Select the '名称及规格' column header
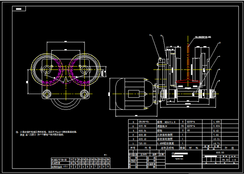244x174 pixels. (x=167, y=148)
